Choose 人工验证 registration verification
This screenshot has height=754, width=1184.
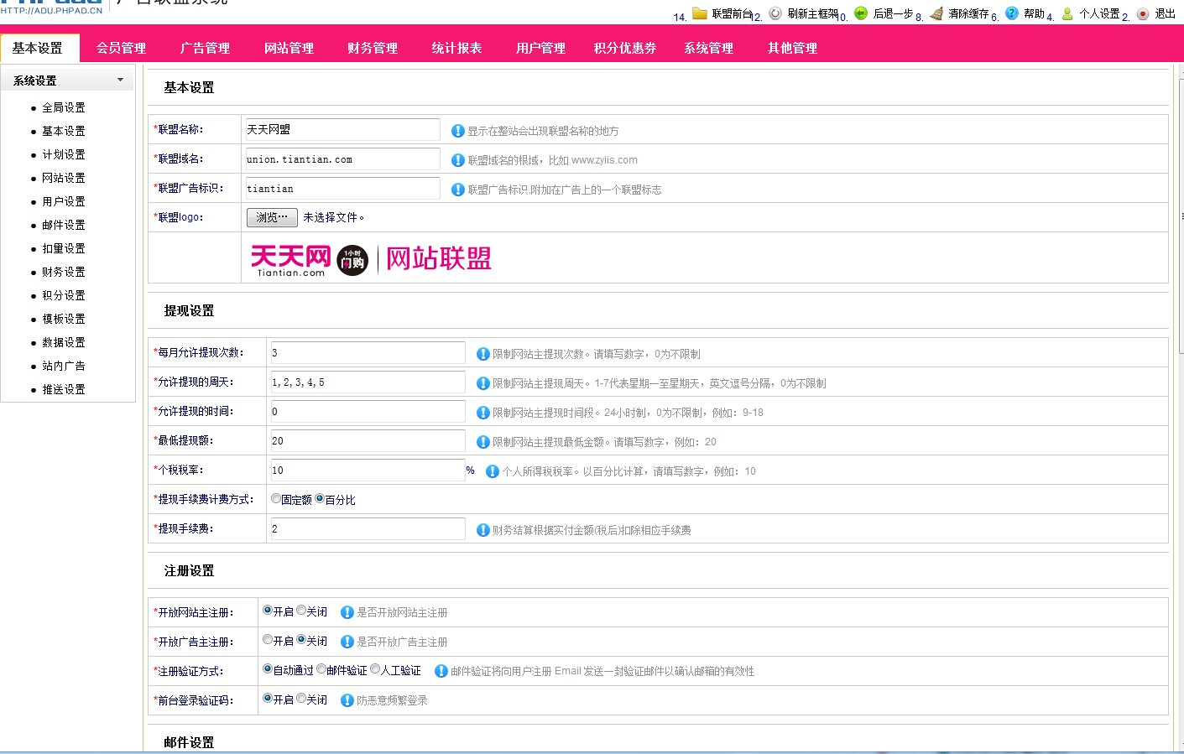click(375, 669)
